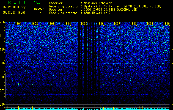Viewport: 173px width, 110px height.
Task: Click observer name Masayuki Kobayashi
Action: click(x=99, y=3)
